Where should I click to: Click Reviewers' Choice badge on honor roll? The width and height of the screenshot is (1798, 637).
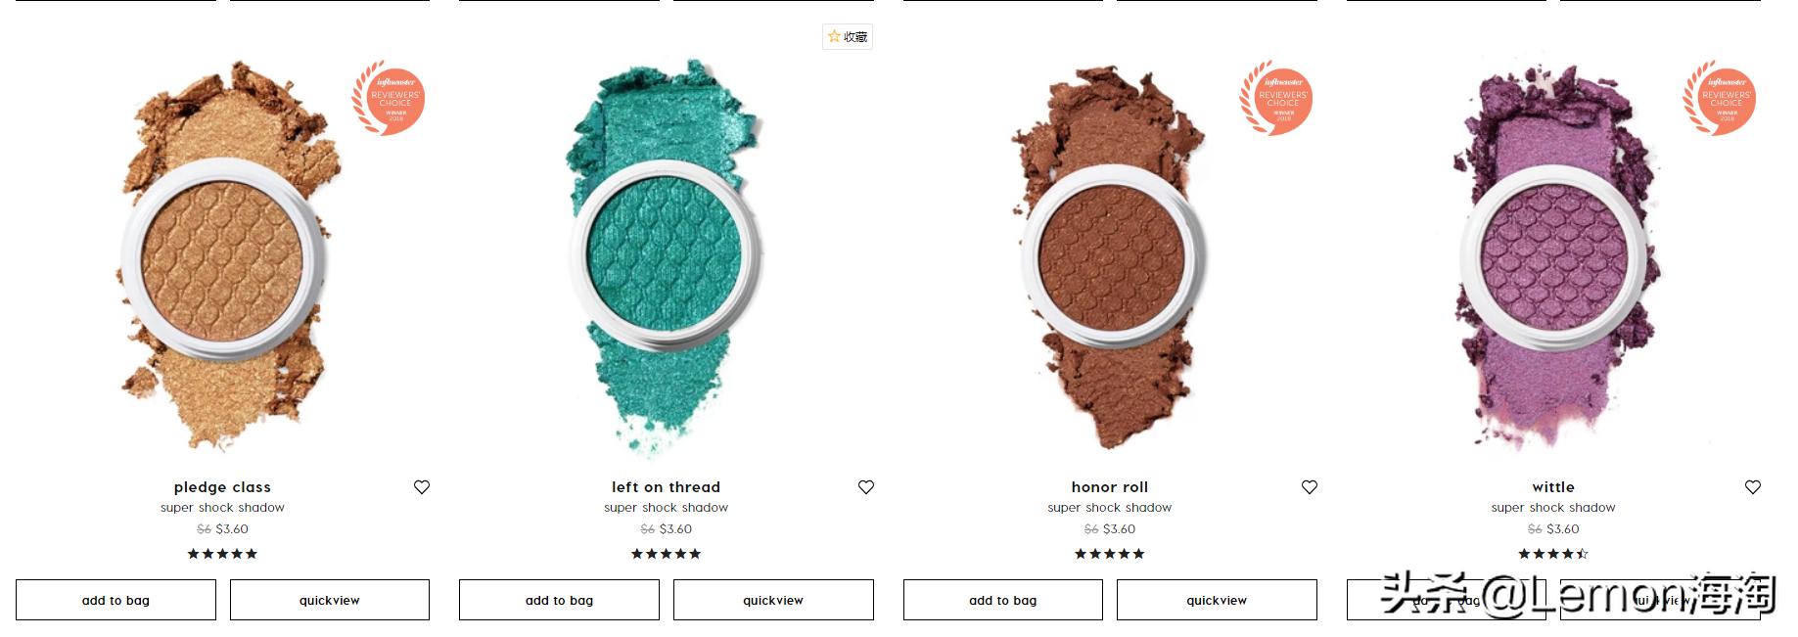tap(1276, 98)
